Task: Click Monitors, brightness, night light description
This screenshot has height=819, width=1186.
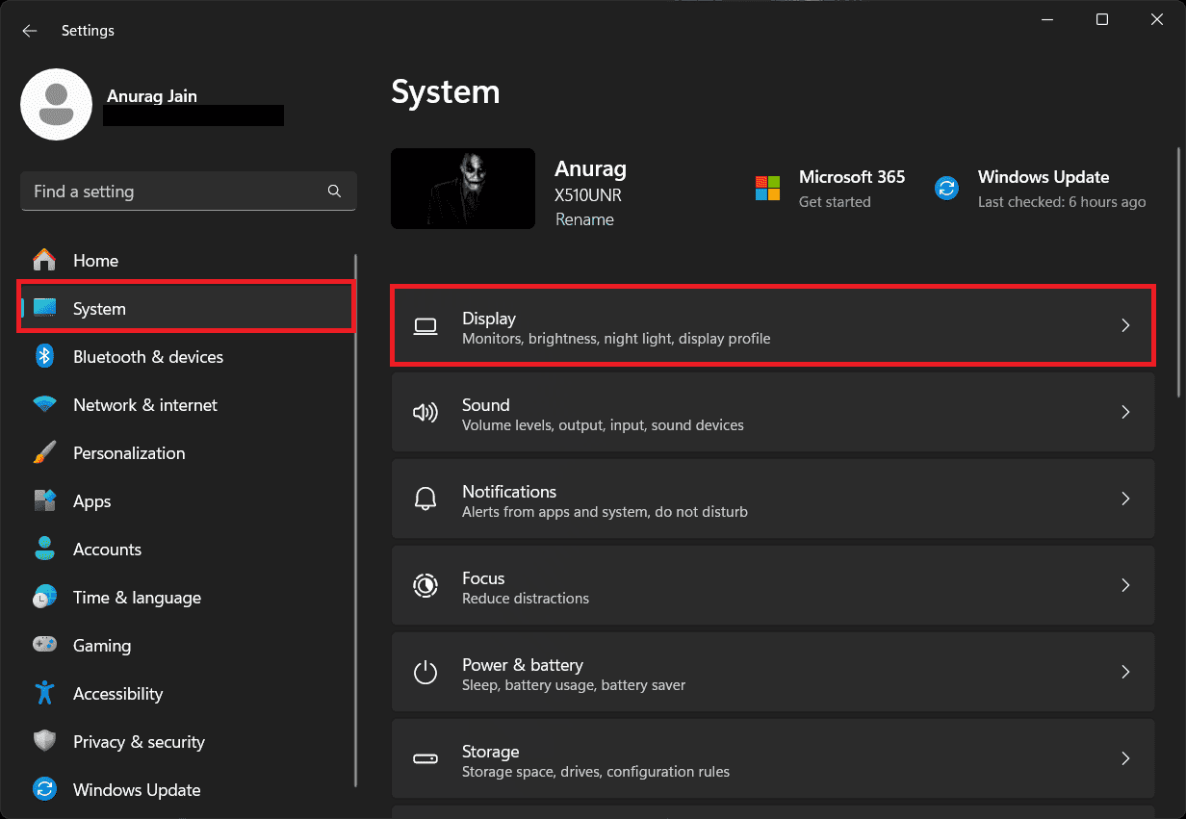Action: point(616,339)
